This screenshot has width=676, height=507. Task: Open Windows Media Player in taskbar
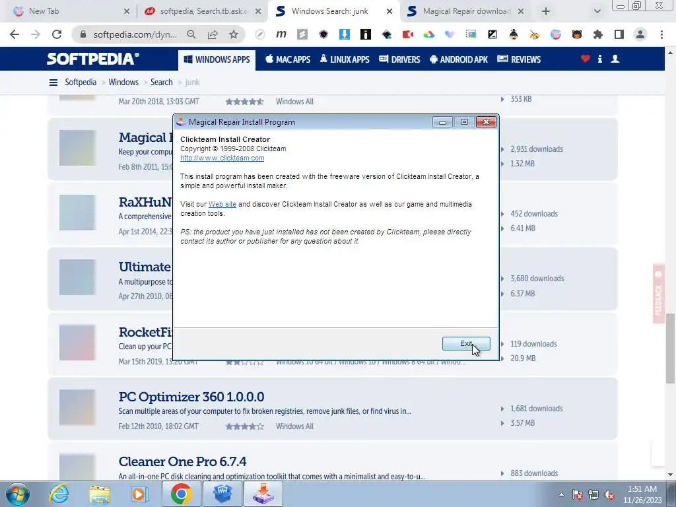[x=140, y=494]
